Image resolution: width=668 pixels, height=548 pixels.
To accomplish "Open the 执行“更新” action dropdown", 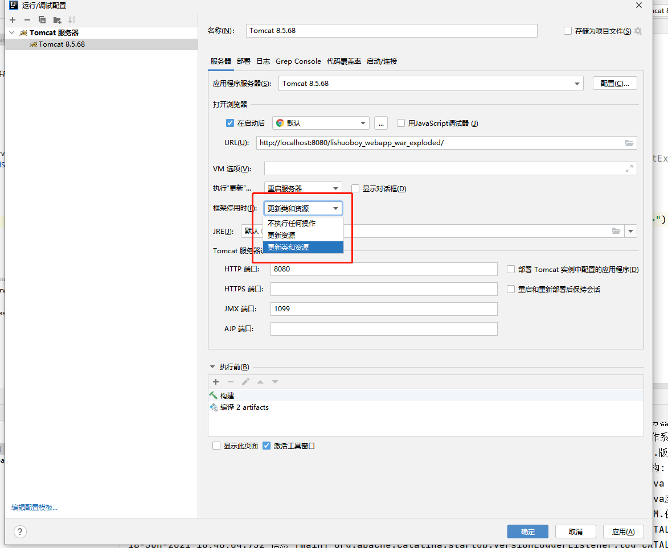I will [303, 188].
